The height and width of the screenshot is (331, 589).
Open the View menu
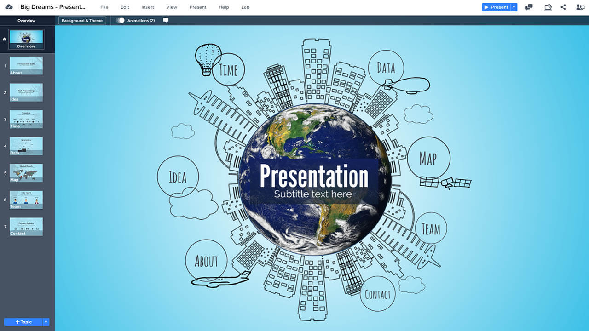172,7
